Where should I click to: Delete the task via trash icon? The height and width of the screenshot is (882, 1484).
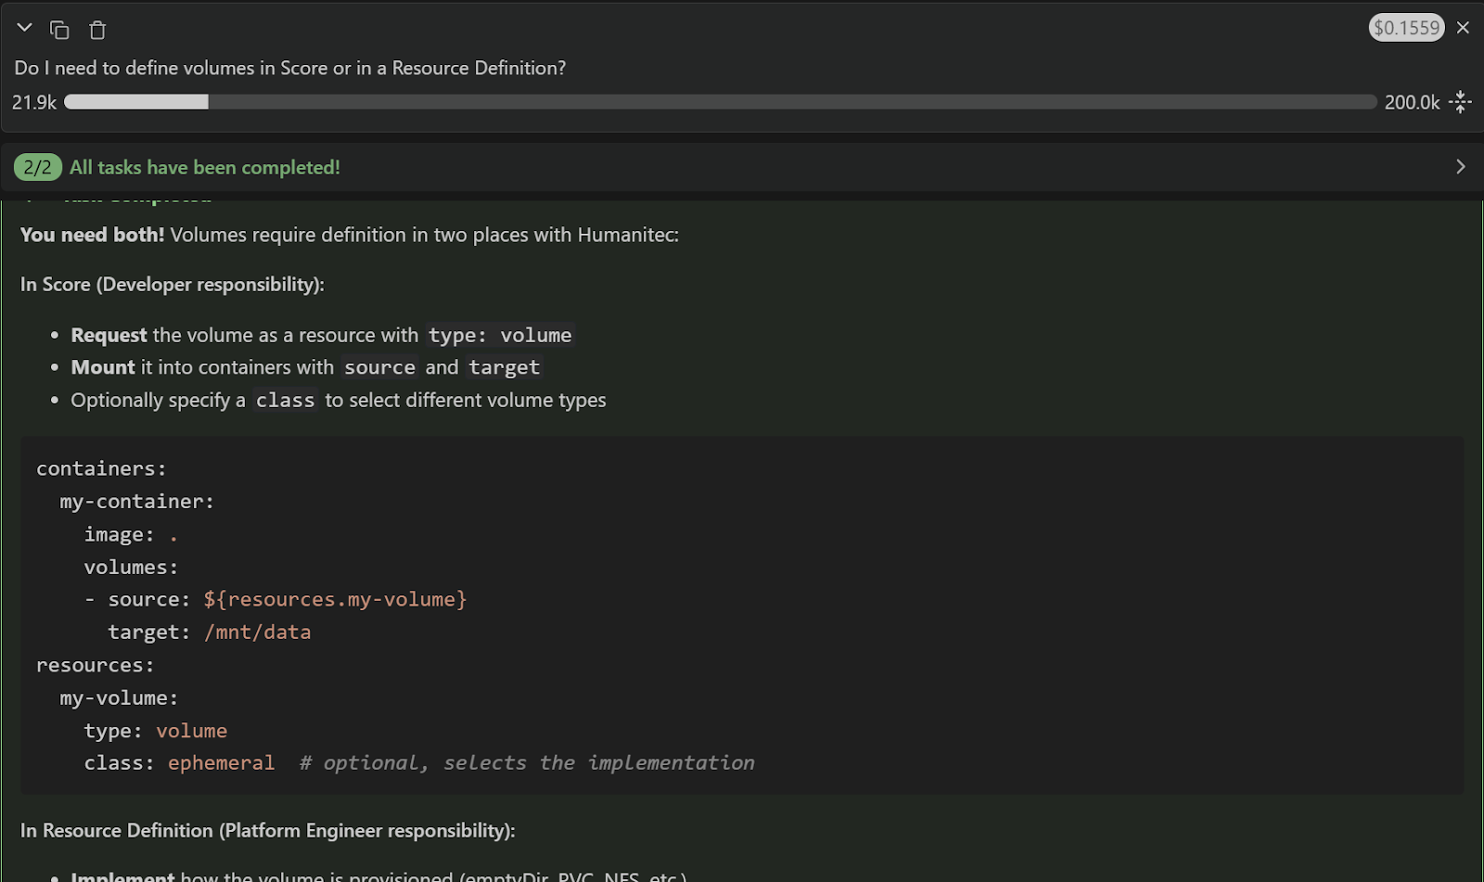pyautogui.click(x=97, y=30)
